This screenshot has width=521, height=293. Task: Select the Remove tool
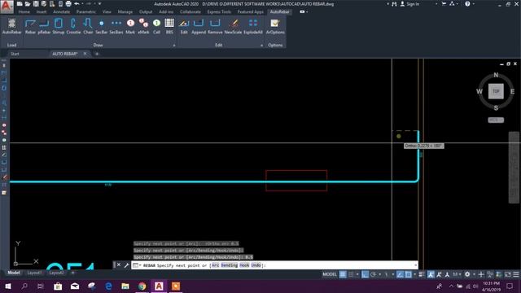pyautogui.click(x=215, y=26)
